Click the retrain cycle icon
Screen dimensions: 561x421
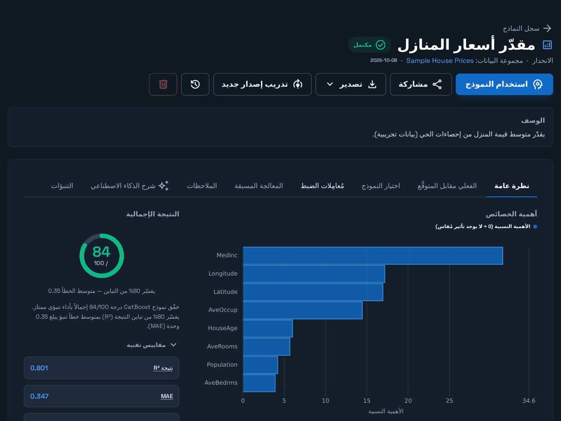click(x=298, y=84)
